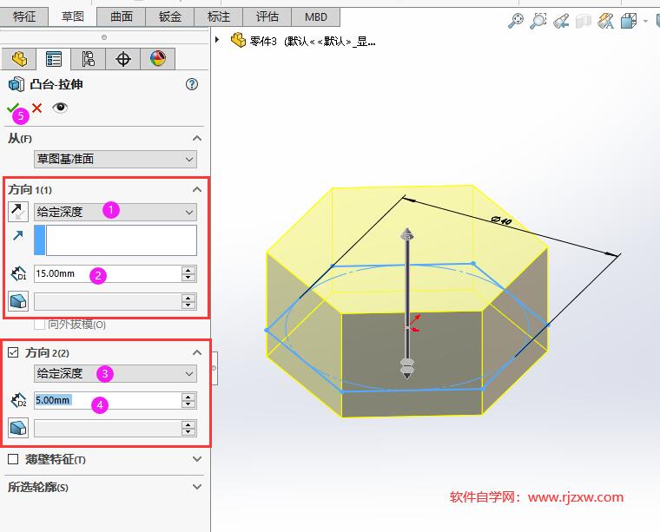Increase the 5.00mm depth with spinner up
This screenshot has height=532, width=660.
[x=188, y=396]
